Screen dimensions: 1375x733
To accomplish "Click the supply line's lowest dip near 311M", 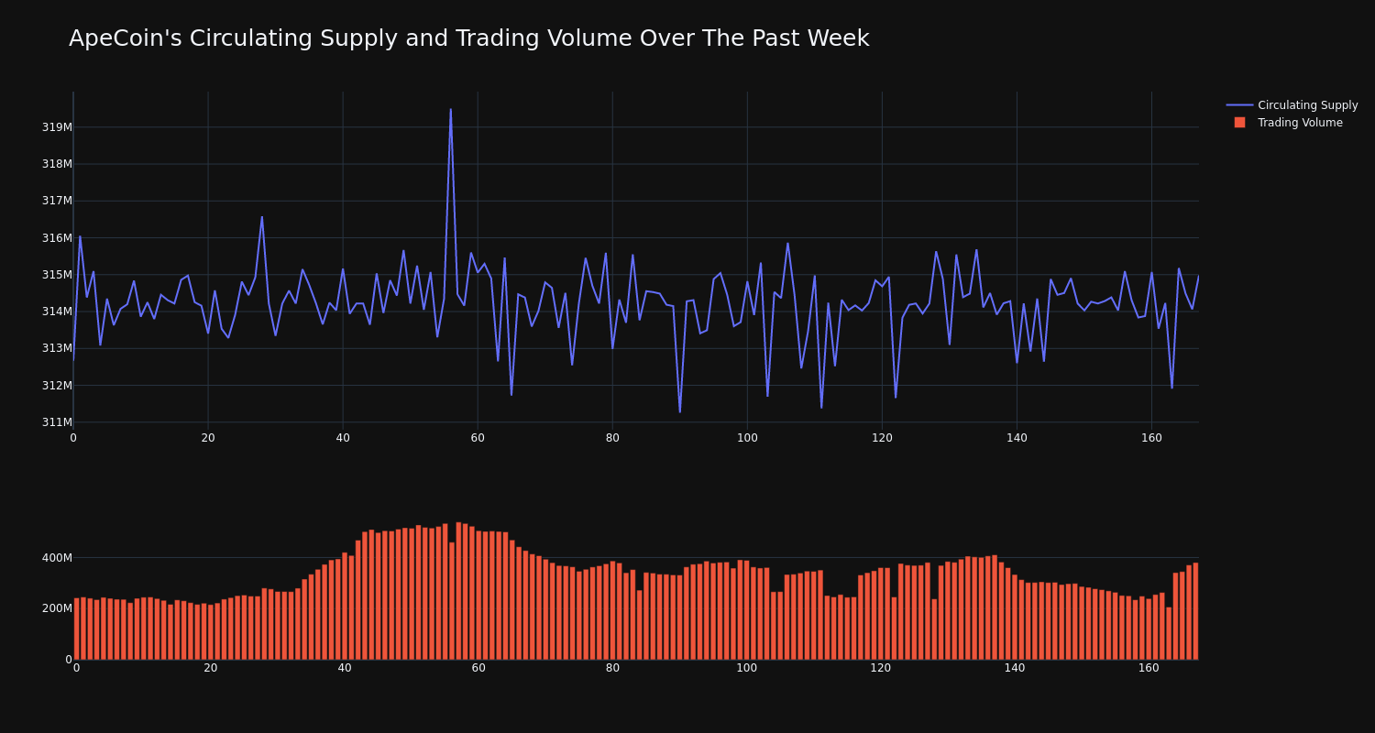I will pos(680,411).
